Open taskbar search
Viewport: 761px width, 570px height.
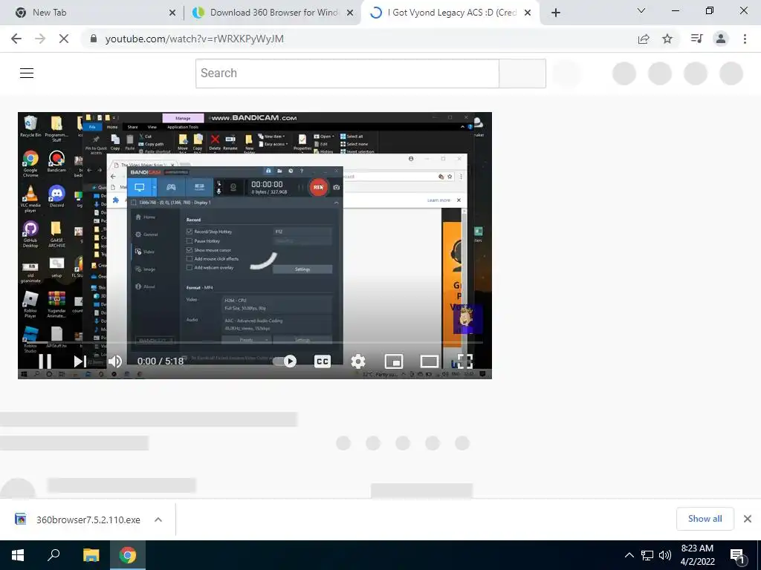tap(54, 555)
